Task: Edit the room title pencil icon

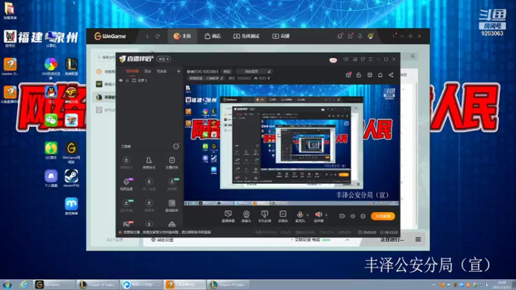Action: tap(269, 72)
